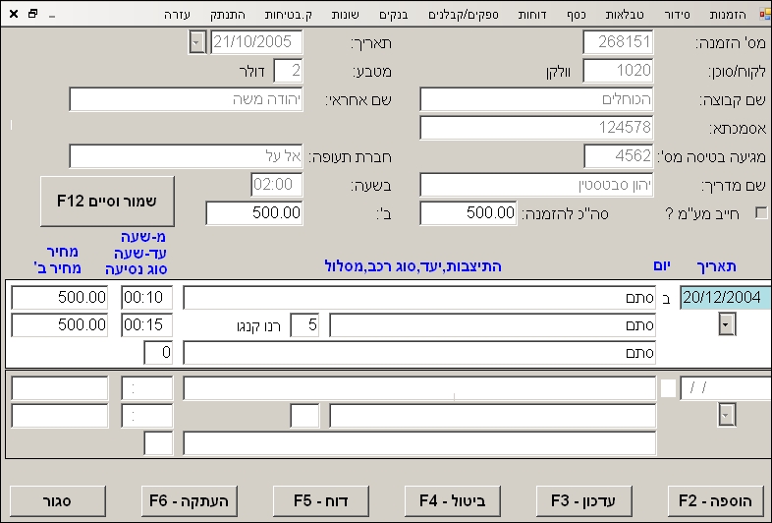
Task: Open the ספקים/קבלנים menu
Action: (x=464, y=15)
